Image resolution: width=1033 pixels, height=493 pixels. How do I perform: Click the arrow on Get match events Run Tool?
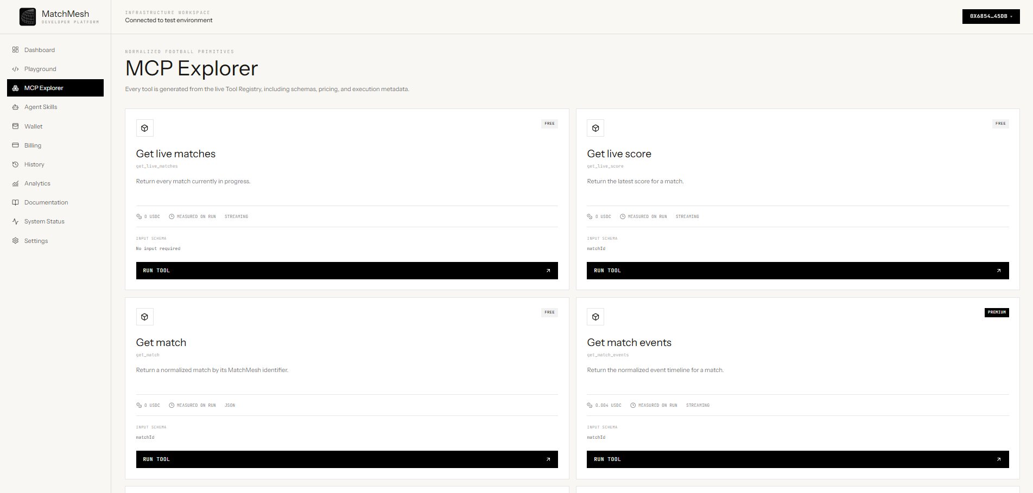click(x=999, y=459)
